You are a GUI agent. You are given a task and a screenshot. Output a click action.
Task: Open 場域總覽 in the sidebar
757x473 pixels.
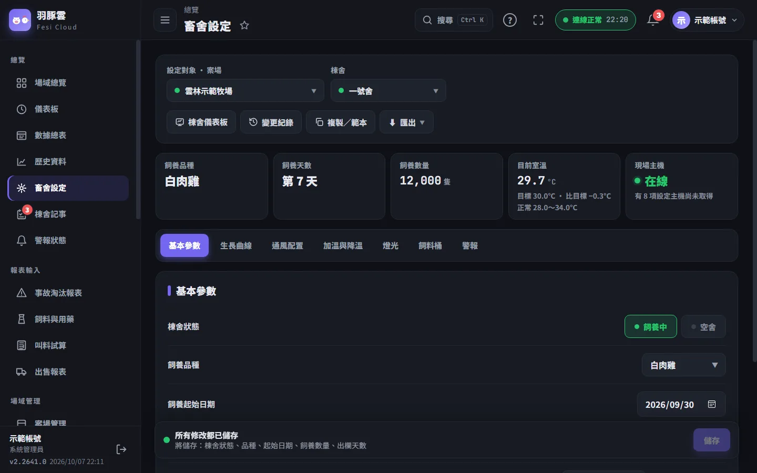(x=68, y=83)
